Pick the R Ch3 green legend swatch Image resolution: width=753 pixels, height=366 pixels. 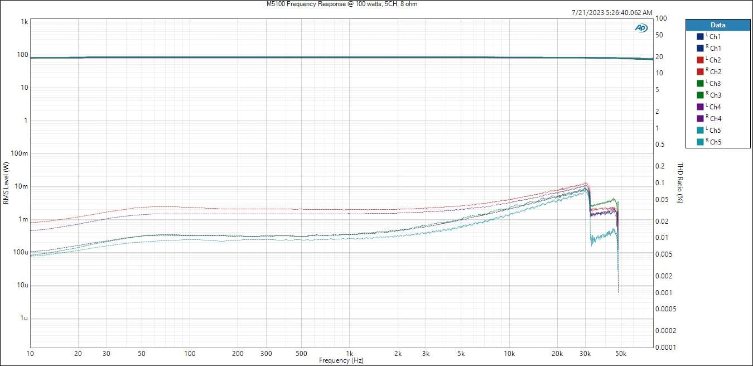tap(700, 95)
